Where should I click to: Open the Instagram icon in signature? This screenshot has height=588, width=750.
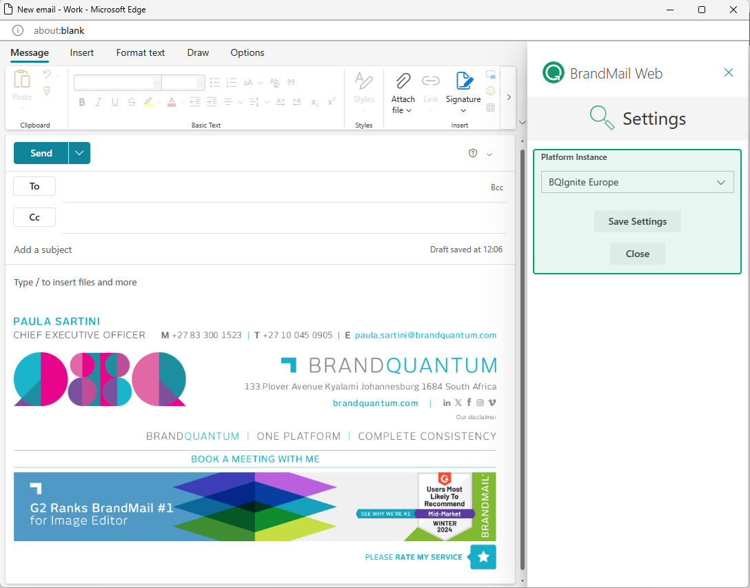480,403
